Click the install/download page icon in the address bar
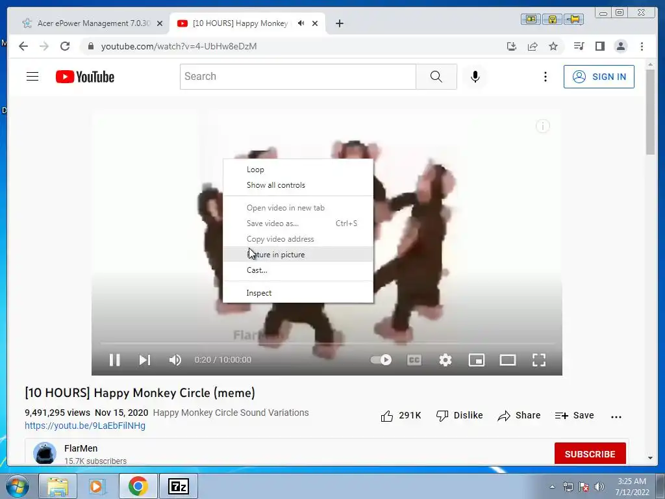This screenshot has width=665, height=499. click(512, 46)
